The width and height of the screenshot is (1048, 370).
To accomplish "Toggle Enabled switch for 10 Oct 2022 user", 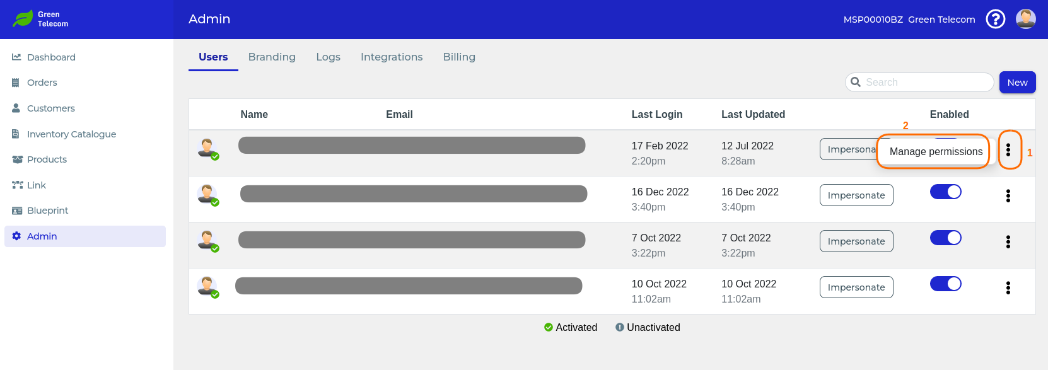I will [945, 284].
